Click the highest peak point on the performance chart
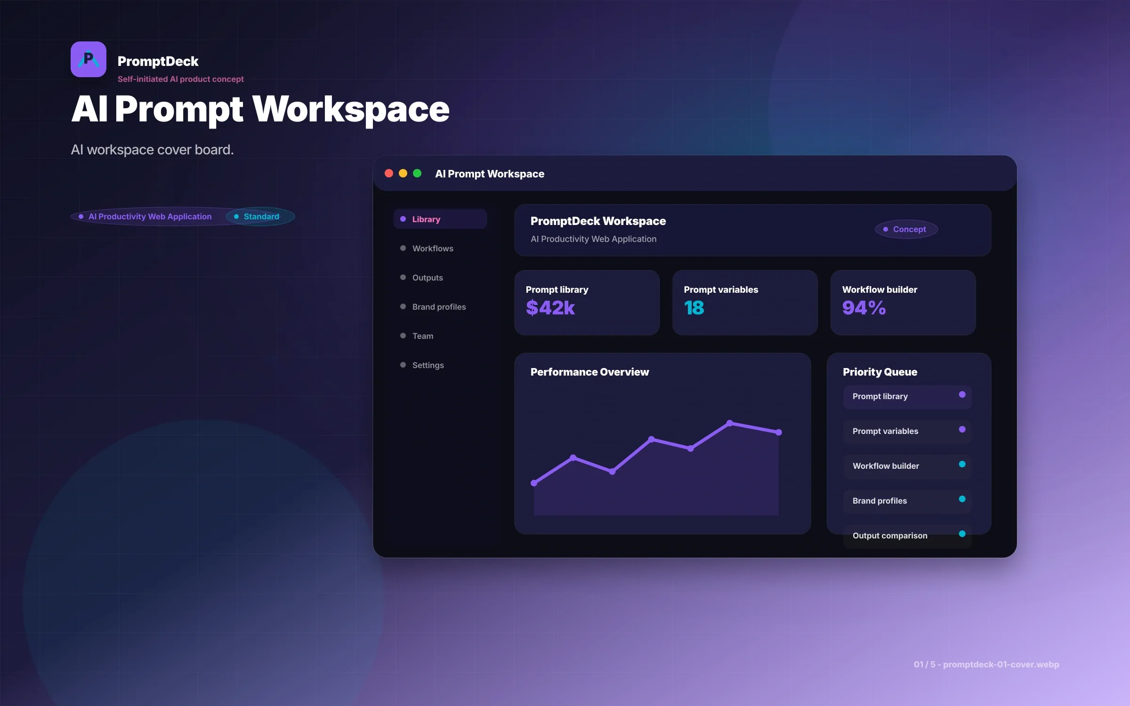 (730, 423)
